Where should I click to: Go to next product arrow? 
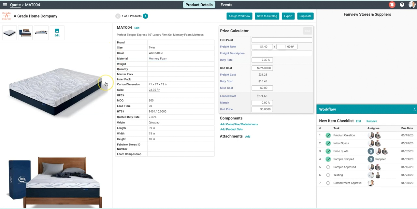[146, 16]
